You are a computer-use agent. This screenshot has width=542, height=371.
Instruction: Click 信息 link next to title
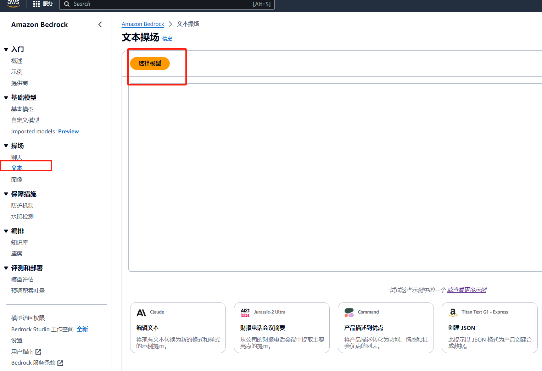(x=167, y=39)
